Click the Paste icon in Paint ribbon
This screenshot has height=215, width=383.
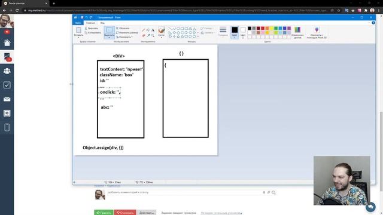coord(78,30)
